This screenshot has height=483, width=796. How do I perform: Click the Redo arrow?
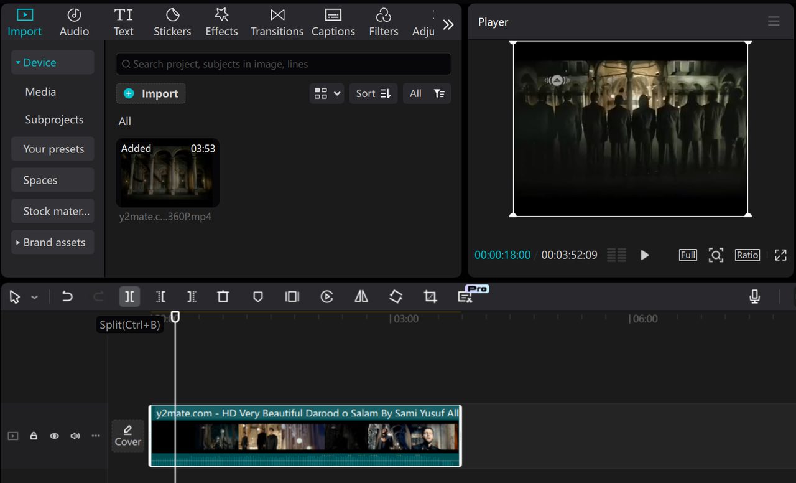(x=98, y=297)
